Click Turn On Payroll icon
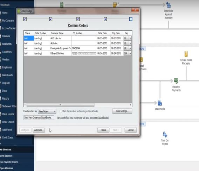The width and height of the screenshot is (199, 171). [165, 135]
